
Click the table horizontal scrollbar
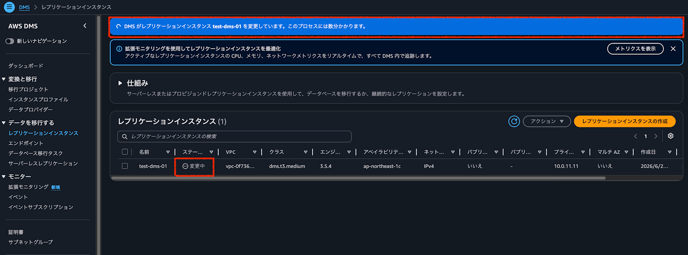coord(358,178)
